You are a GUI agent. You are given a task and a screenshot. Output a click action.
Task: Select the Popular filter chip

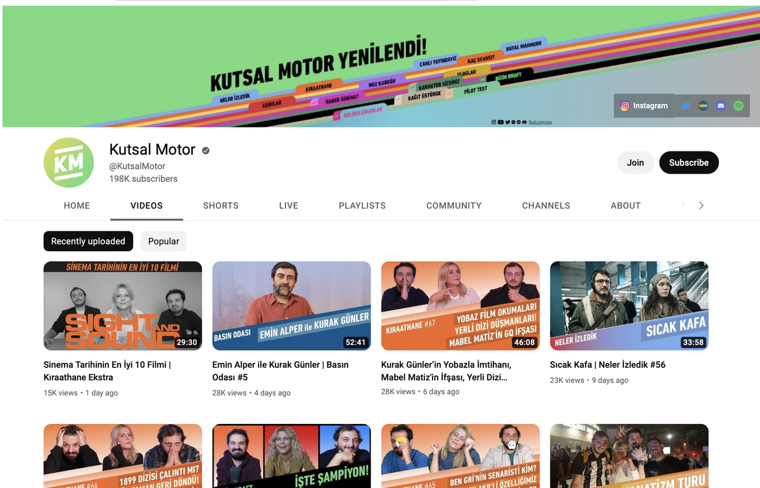point(163,241)
